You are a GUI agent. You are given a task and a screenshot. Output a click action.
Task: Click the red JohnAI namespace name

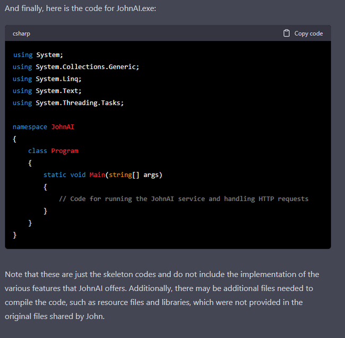[x=63, y=127]
